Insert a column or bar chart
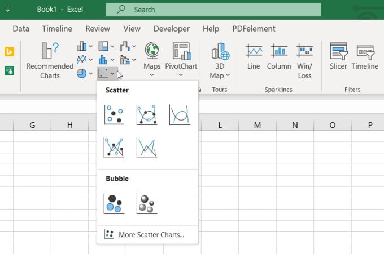Viewport: 384px width, 254px height. tap(82, 46)
